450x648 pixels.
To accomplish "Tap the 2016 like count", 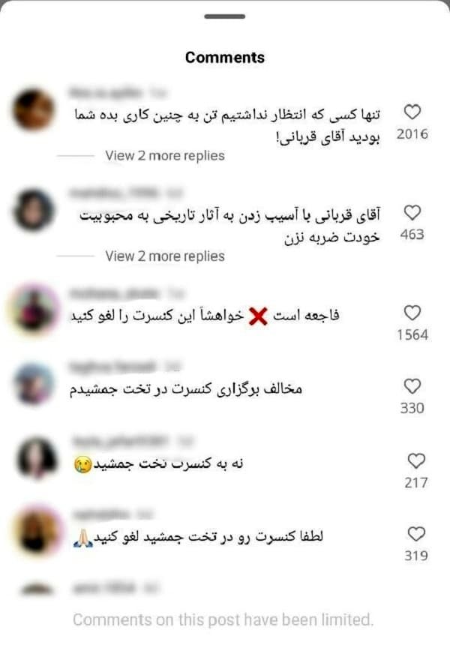I will coord(412,134).
